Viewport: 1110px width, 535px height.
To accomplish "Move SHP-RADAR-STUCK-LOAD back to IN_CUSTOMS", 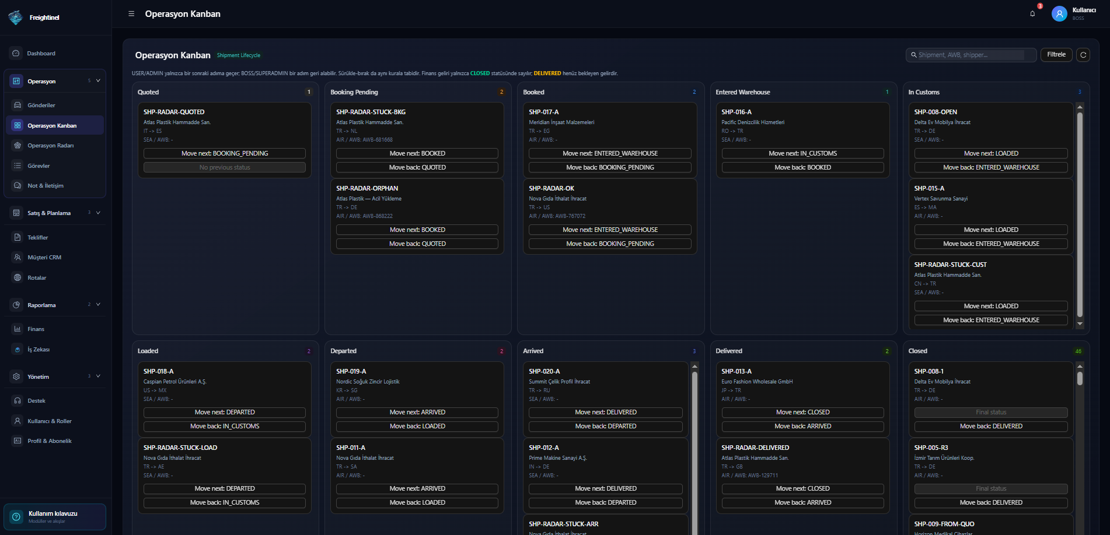I will [225, 502].
